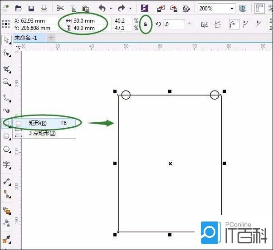The width and height of the screenshot is (273, 250).
Task: Click the purple search content icon
Action: pyautogui.click(x=145, y=8)
